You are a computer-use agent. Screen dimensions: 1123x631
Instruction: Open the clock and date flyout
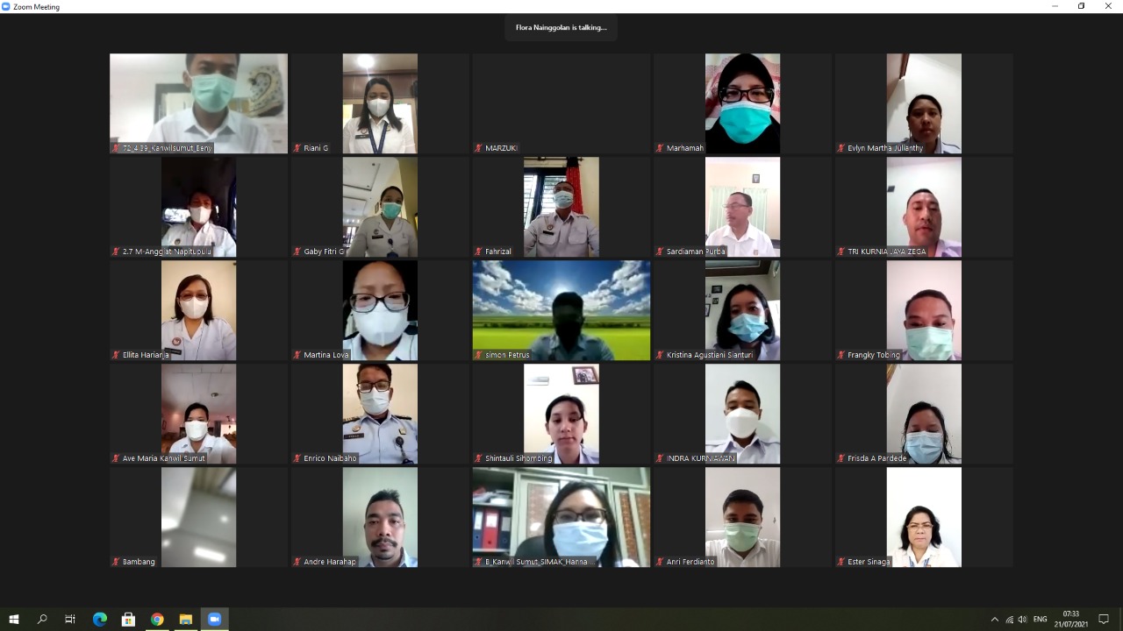click(1070, 619)
